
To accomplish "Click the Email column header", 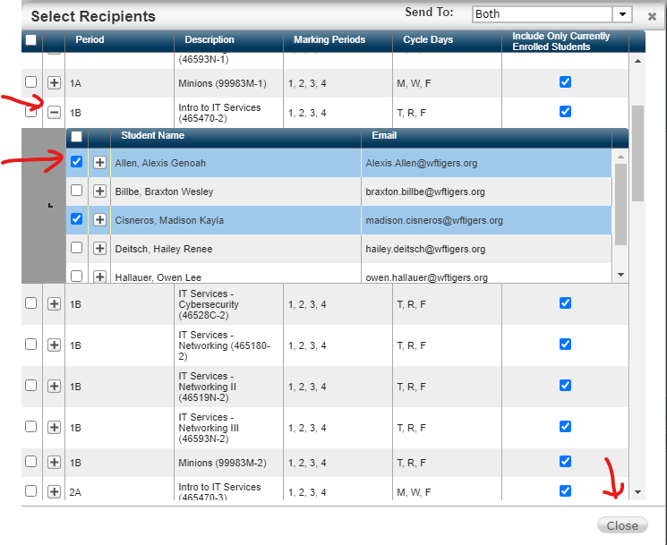I will coord(486,136).
